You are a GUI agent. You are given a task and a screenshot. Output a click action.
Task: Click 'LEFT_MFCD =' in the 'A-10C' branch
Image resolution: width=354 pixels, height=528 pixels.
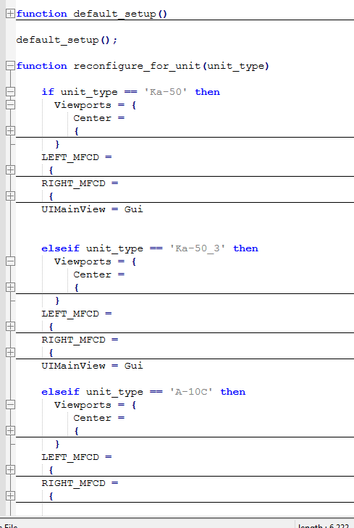77,457
